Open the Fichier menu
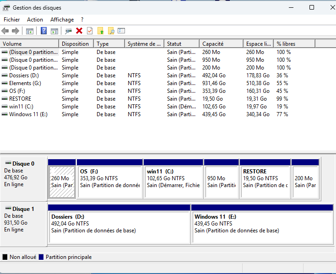Image resolution: width=336 pixels, height=274 pixels. [x=11, y=20]
